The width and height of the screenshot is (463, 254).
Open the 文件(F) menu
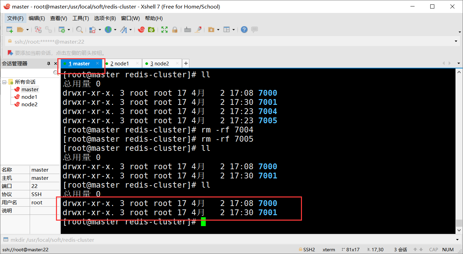coord(15,18)
